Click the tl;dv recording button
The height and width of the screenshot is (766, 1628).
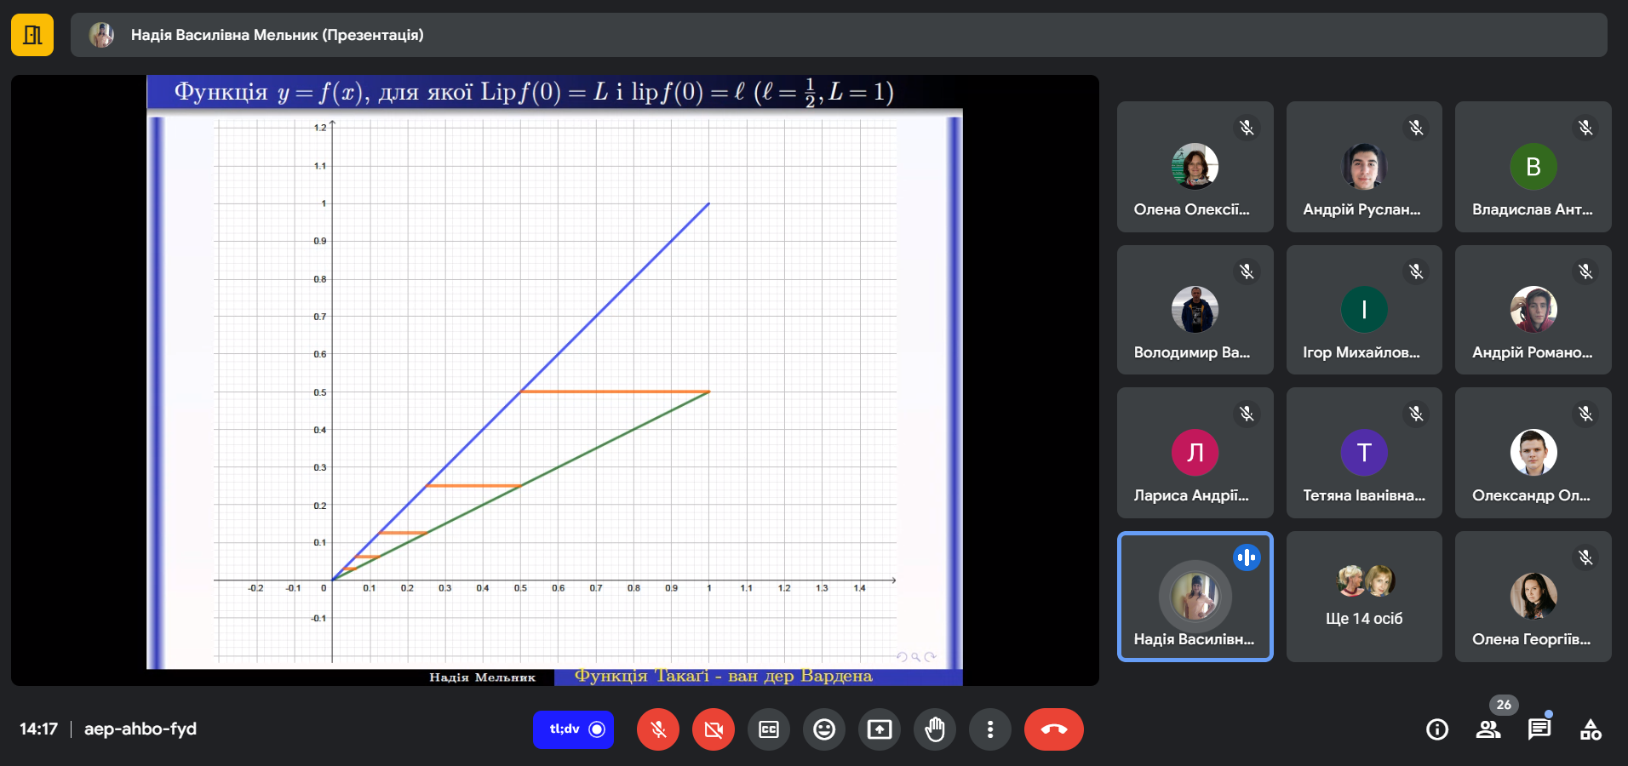574,729
